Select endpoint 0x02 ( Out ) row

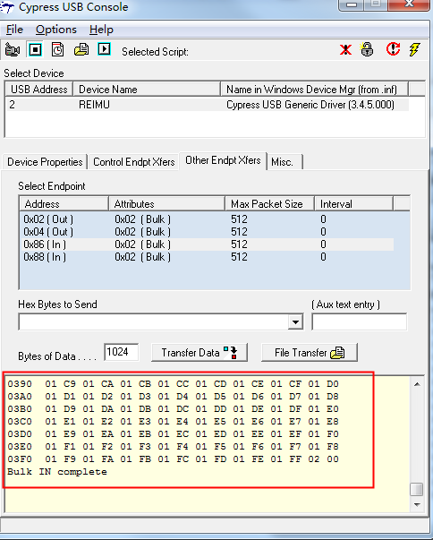tap(208, 219)
